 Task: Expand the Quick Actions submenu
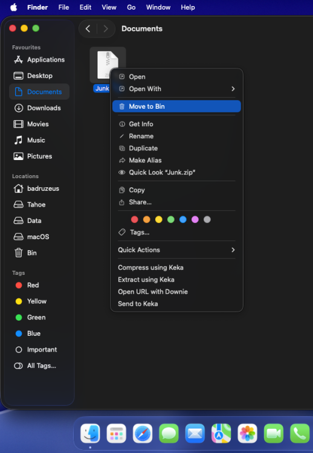point(176,250)
